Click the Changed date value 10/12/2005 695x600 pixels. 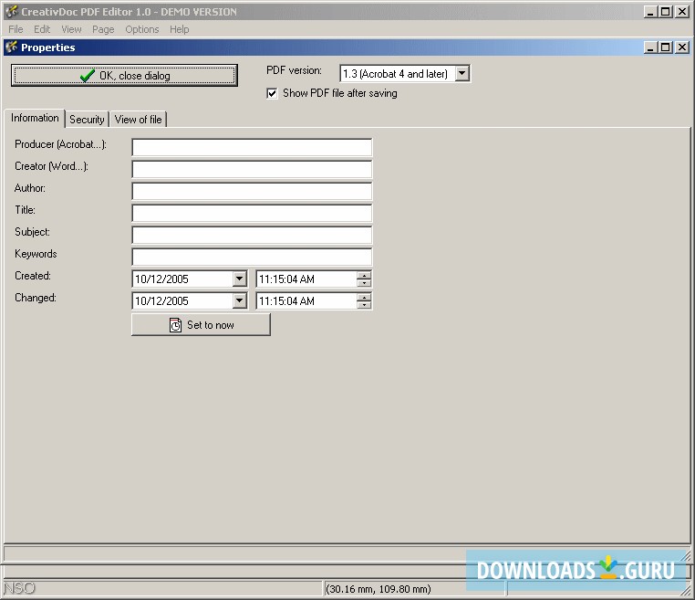point(161,300)
